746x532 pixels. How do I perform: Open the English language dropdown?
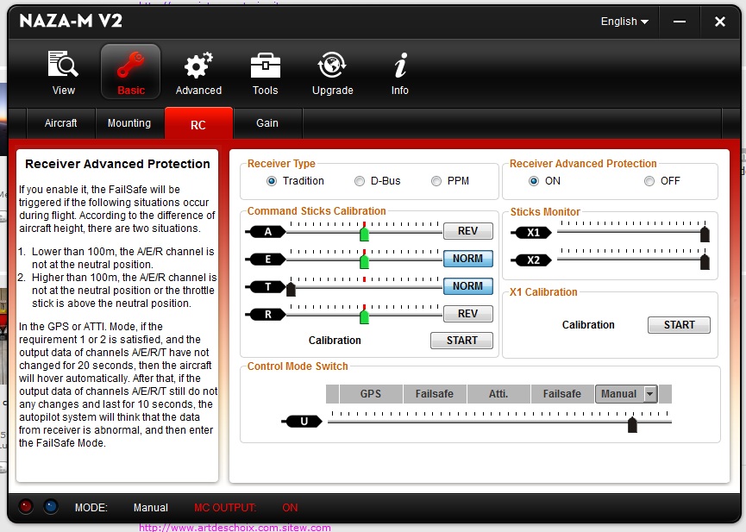click(x=624, y=22)
